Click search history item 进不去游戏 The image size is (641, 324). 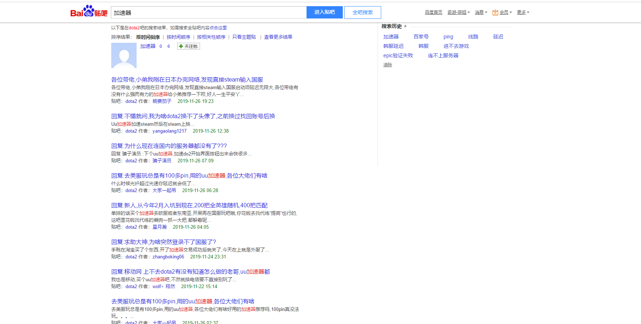(456, 46)
